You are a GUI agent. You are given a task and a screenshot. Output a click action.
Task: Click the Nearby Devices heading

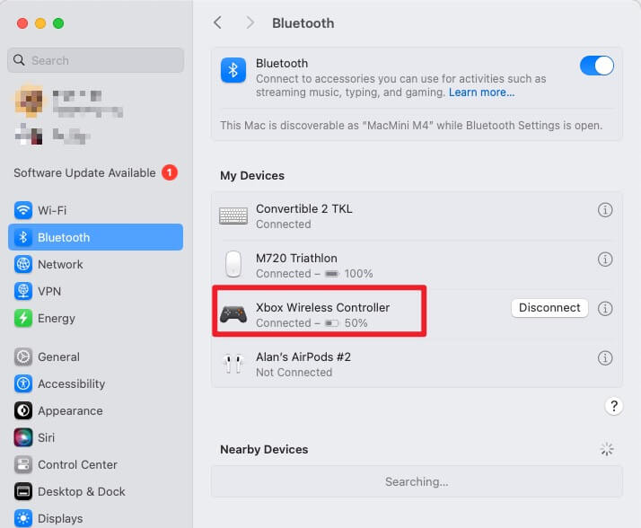click(x=264, y=450)
